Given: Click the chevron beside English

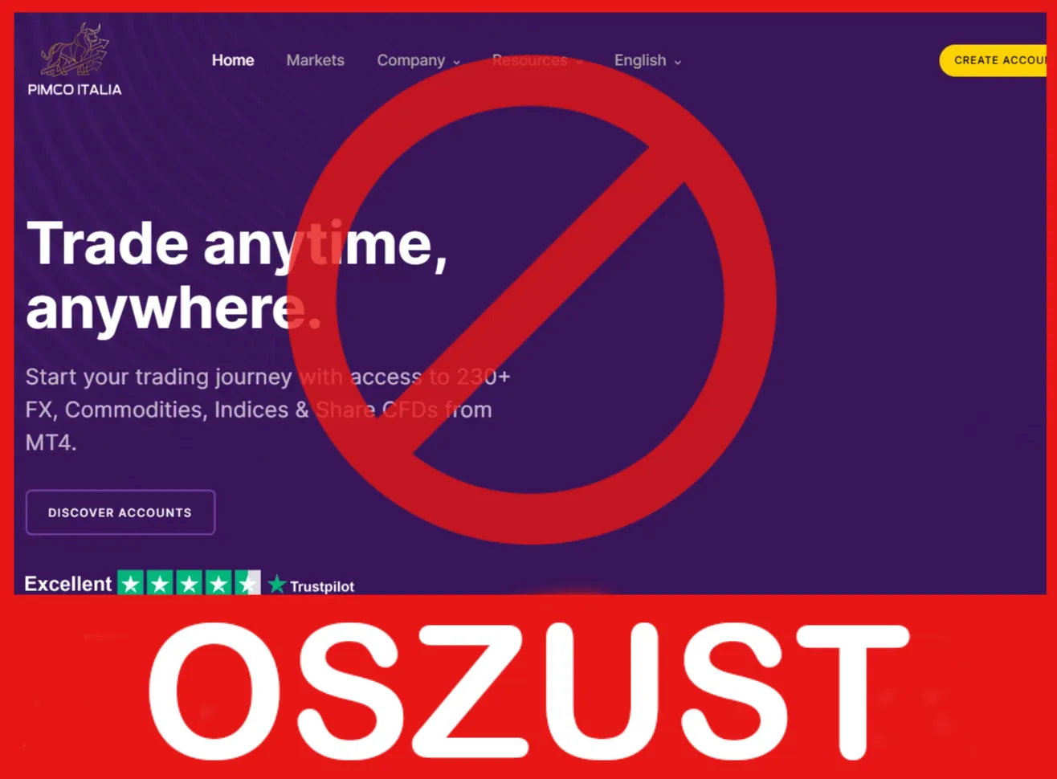Looking at the screenshot, I should point(677,62).
